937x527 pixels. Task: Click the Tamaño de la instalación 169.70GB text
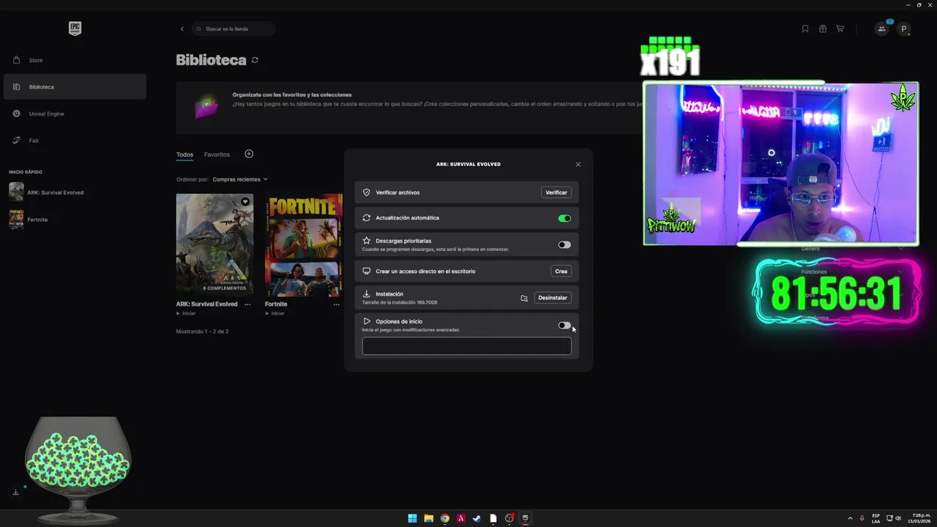click(x=400, y=302)
